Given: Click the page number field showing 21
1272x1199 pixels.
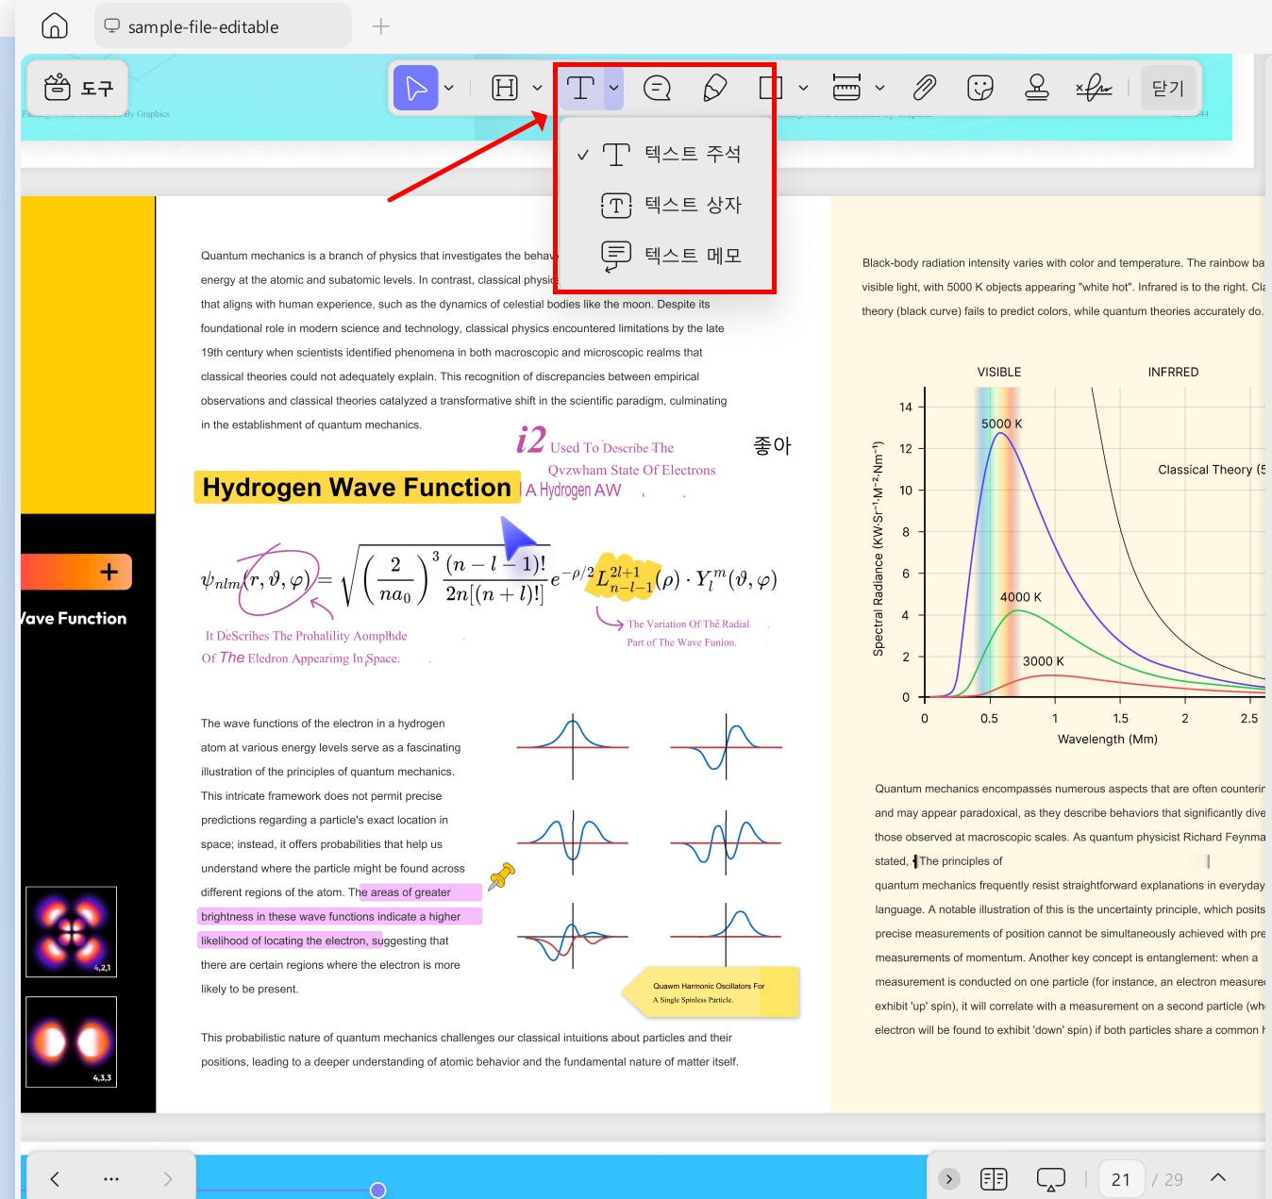Looking at the screenshot, I should pos(1121,1179).
